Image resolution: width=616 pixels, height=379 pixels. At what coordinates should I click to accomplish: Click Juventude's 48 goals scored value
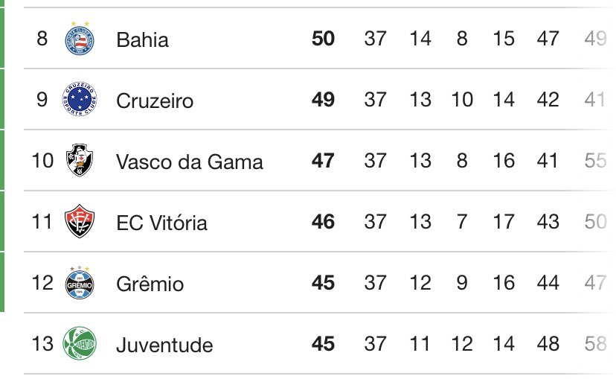click(548, 344)
